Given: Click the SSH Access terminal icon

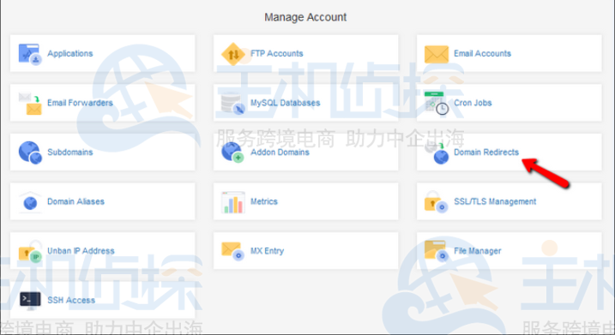Looking at the screenshot, I should pyautogui.click(x=30, y=301).
